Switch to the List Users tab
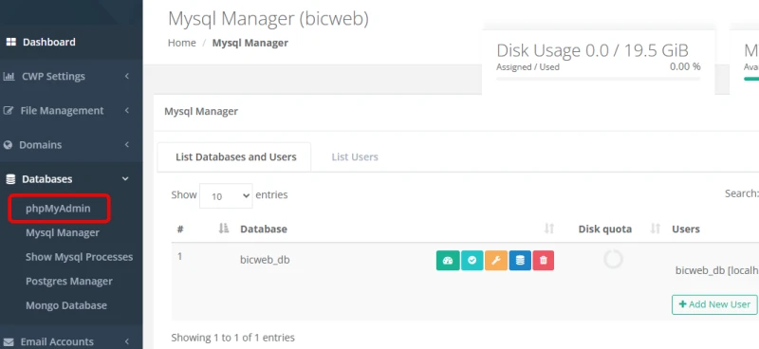 point(355,156)
